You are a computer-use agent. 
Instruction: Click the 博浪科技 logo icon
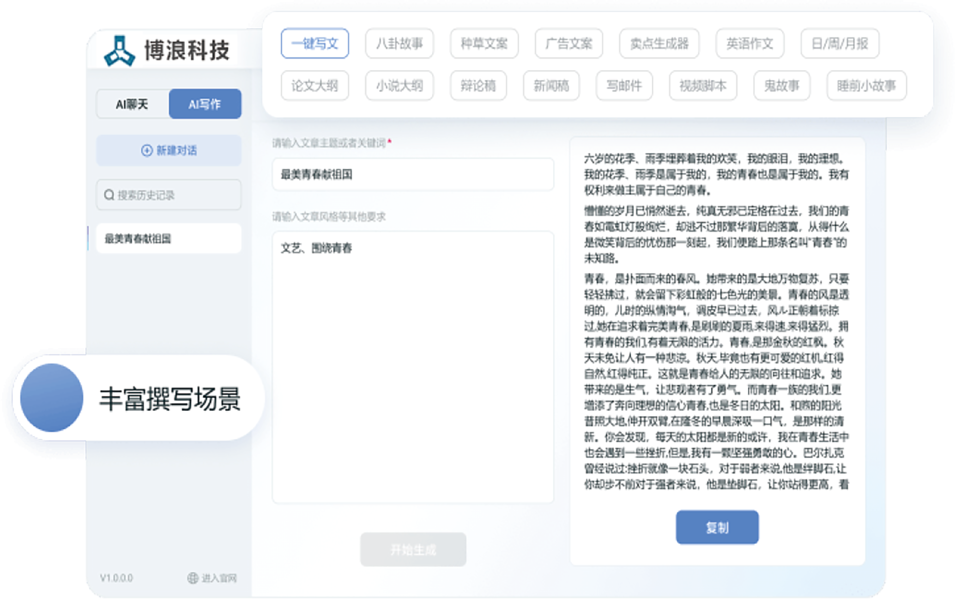[x=120, y=51]
